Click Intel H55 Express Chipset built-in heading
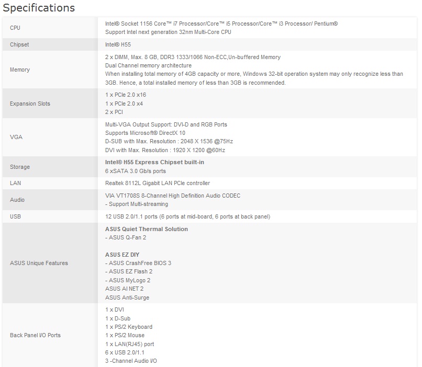 pyautogui.click(x=154, y=162)
